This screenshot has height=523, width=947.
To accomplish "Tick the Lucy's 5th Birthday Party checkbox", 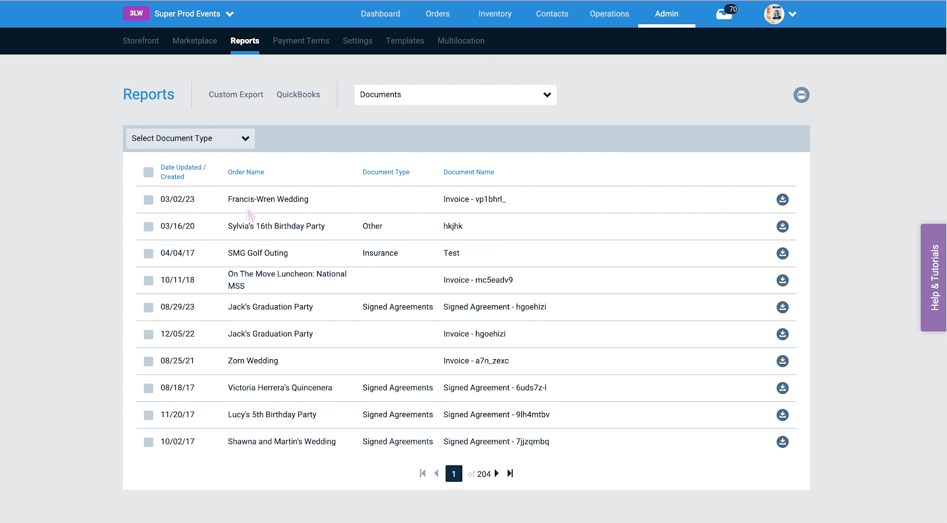I will point(149,415).
